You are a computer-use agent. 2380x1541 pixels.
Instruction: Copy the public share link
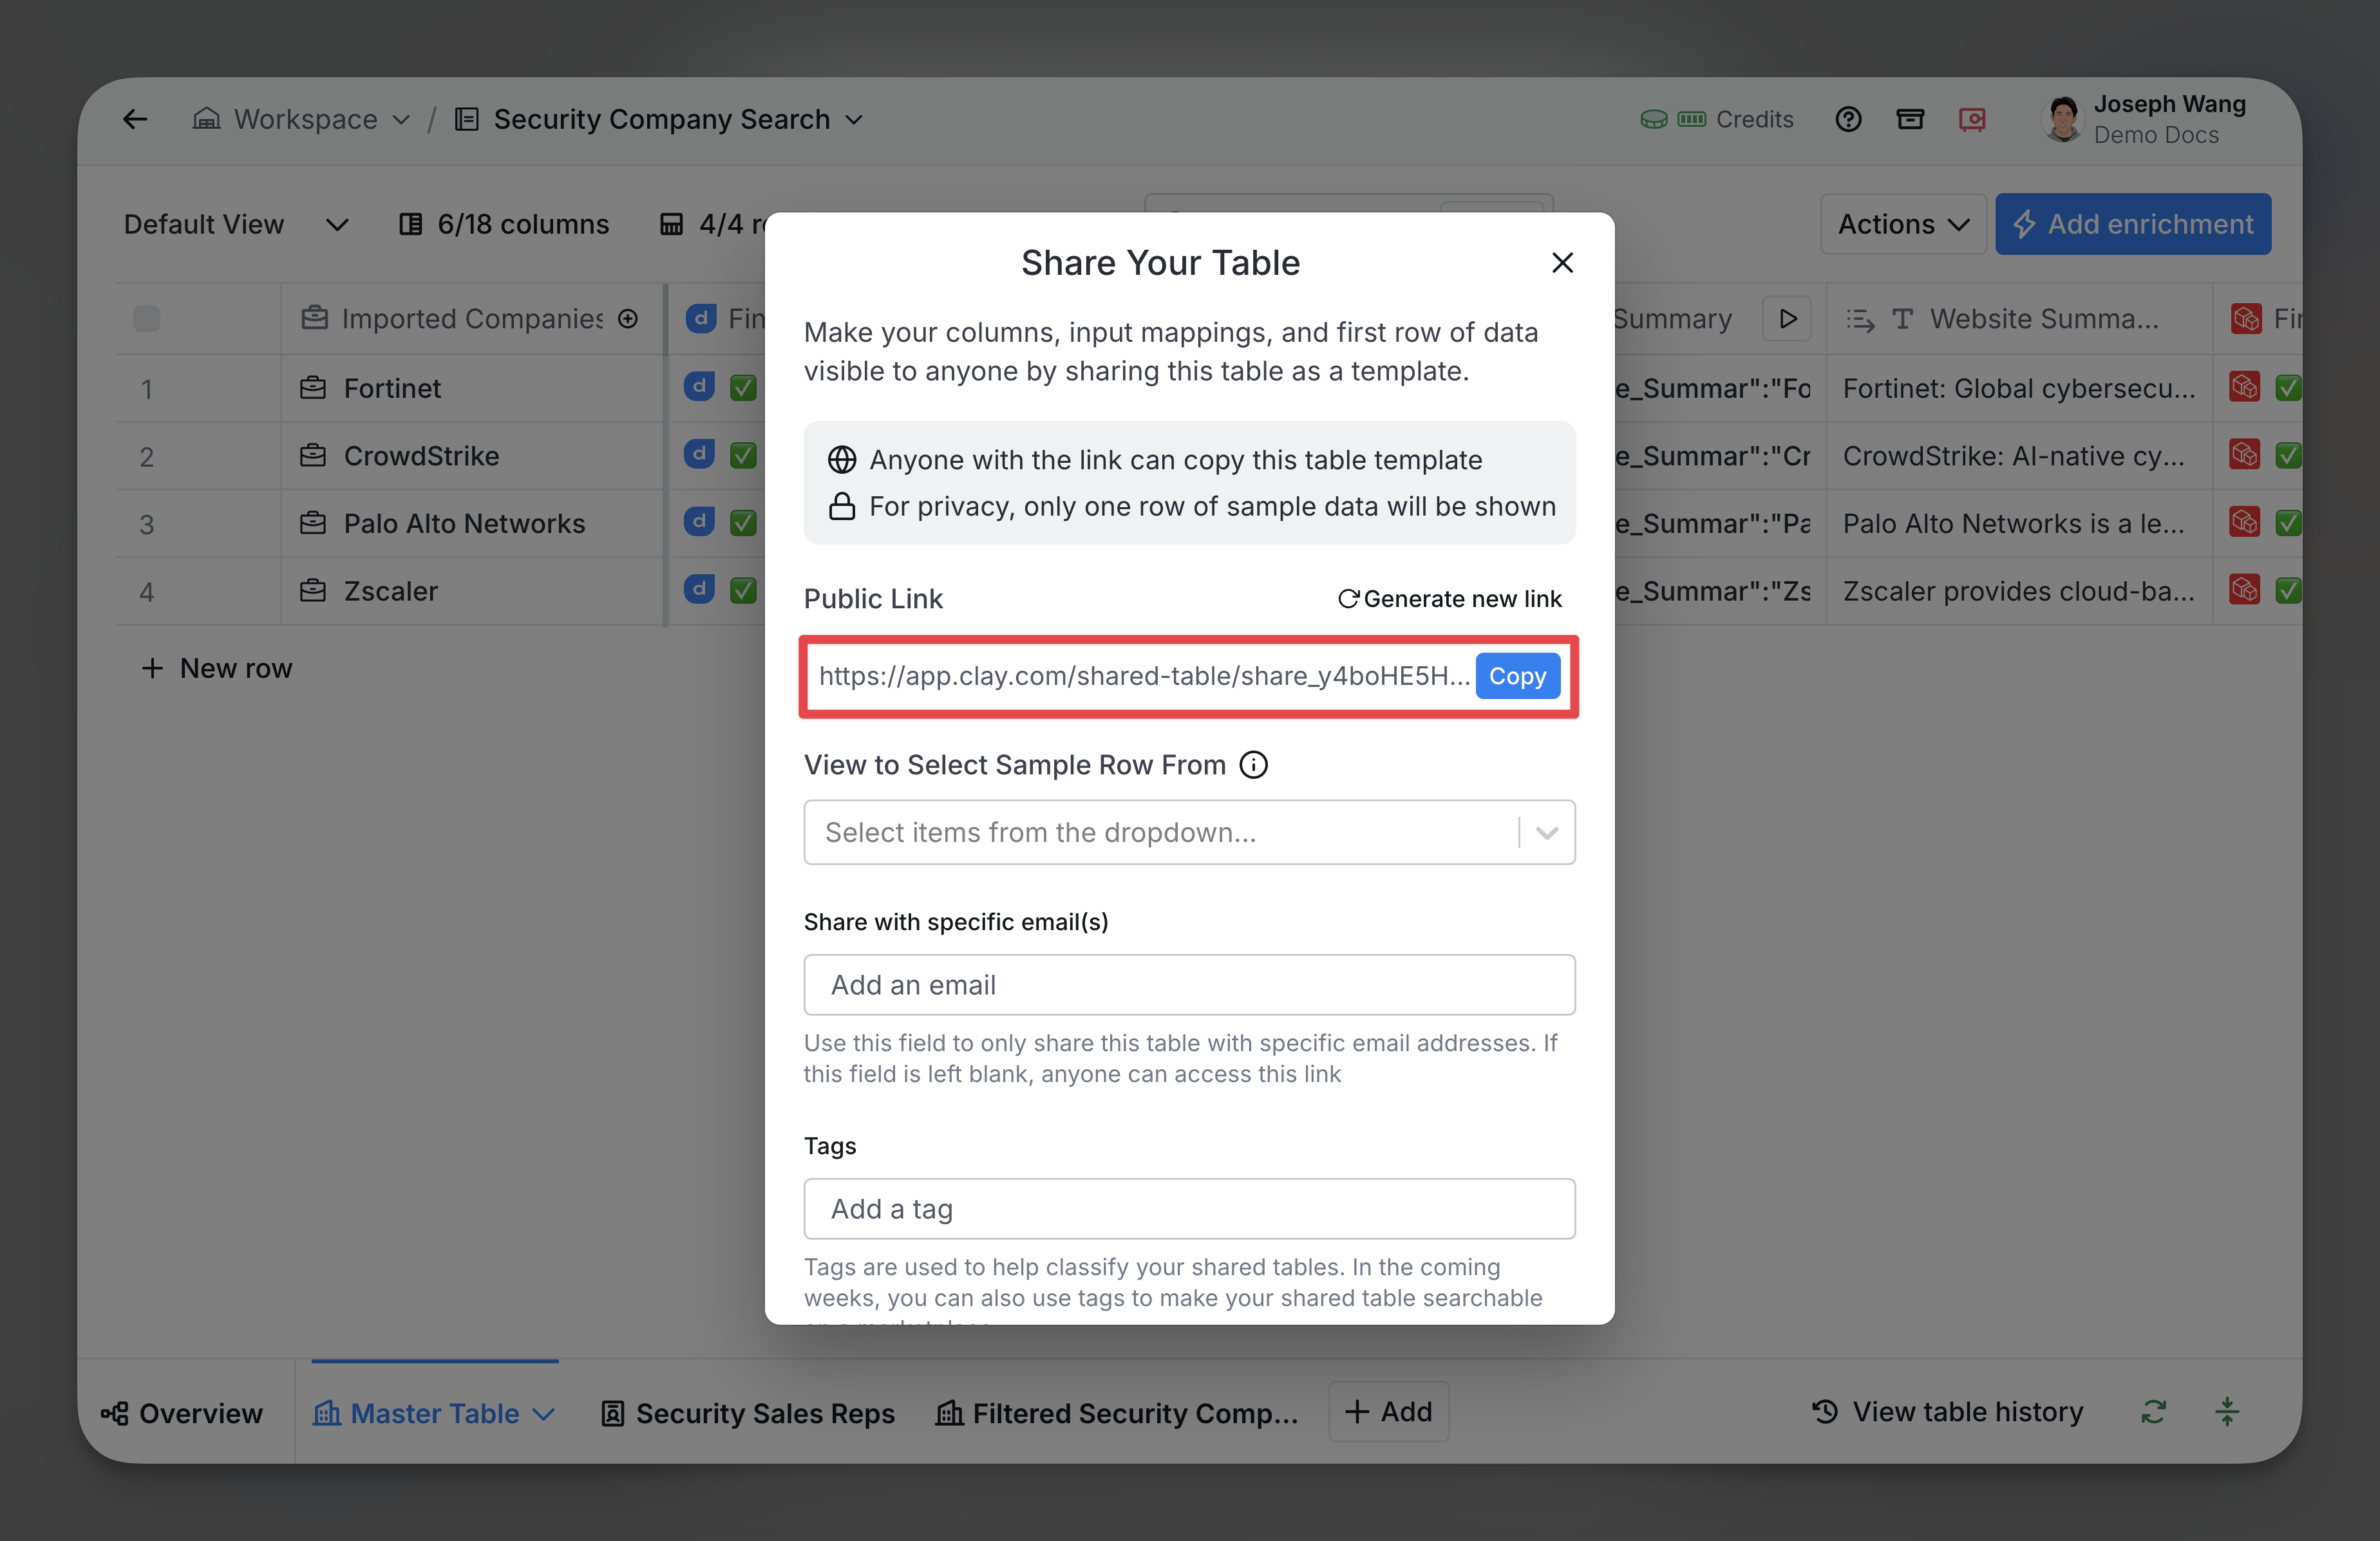point(1517,677)
